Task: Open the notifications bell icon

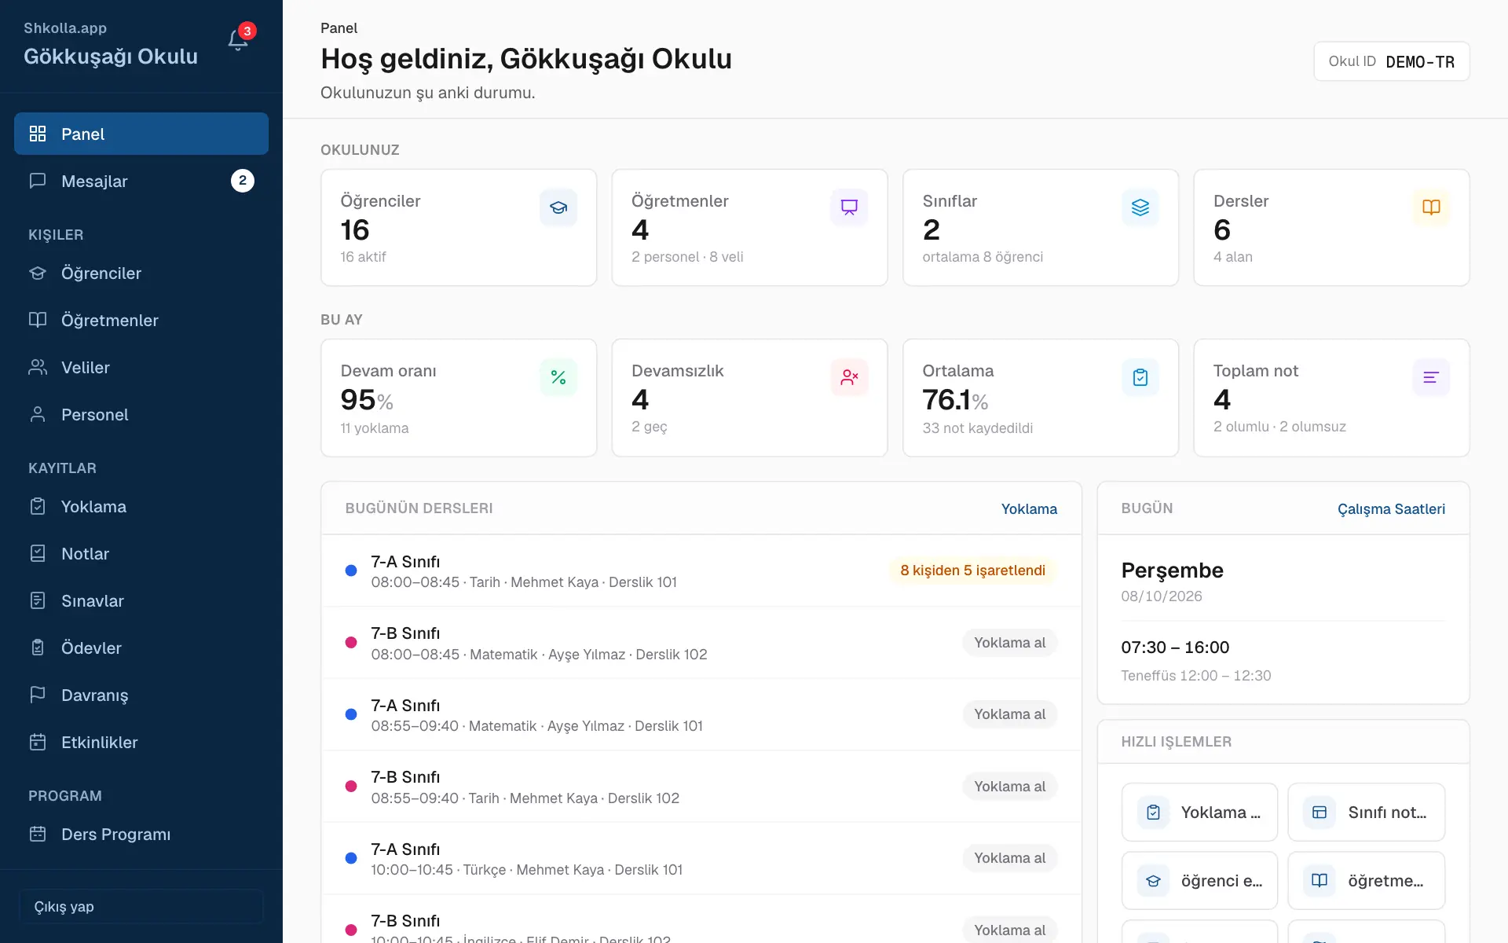Action: (238, 40)
